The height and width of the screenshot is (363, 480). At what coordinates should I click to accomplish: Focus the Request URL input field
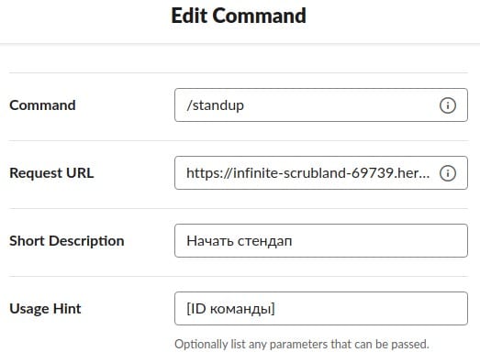pyautogui.click(x=321, y=173)
